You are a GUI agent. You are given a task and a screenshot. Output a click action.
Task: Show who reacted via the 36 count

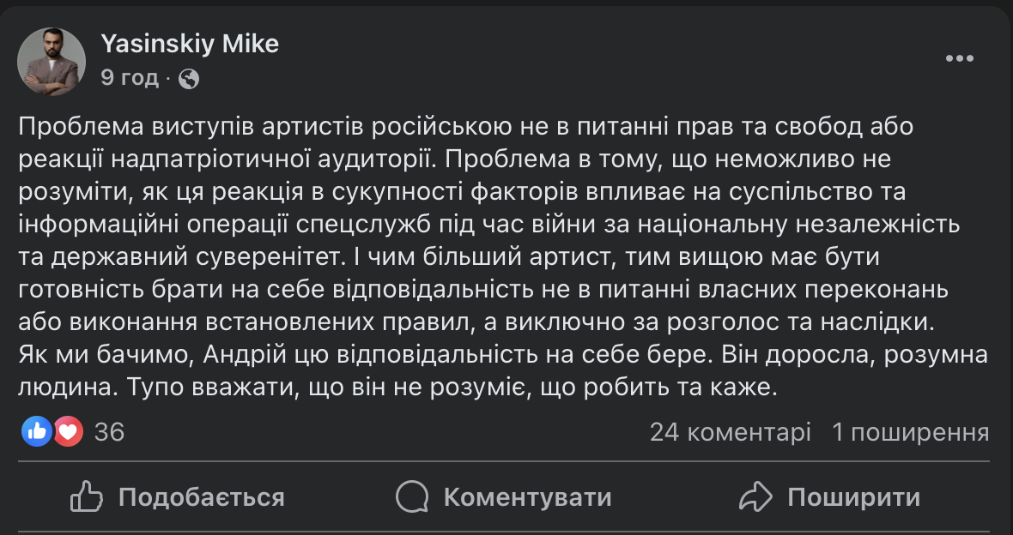pos(109,432)
